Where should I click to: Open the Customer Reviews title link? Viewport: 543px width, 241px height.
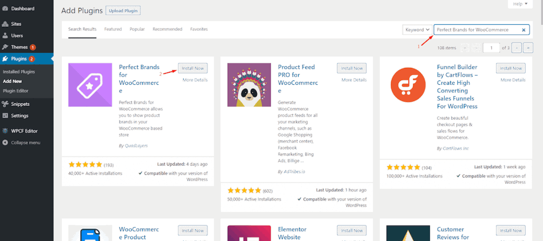pos(453,233)
